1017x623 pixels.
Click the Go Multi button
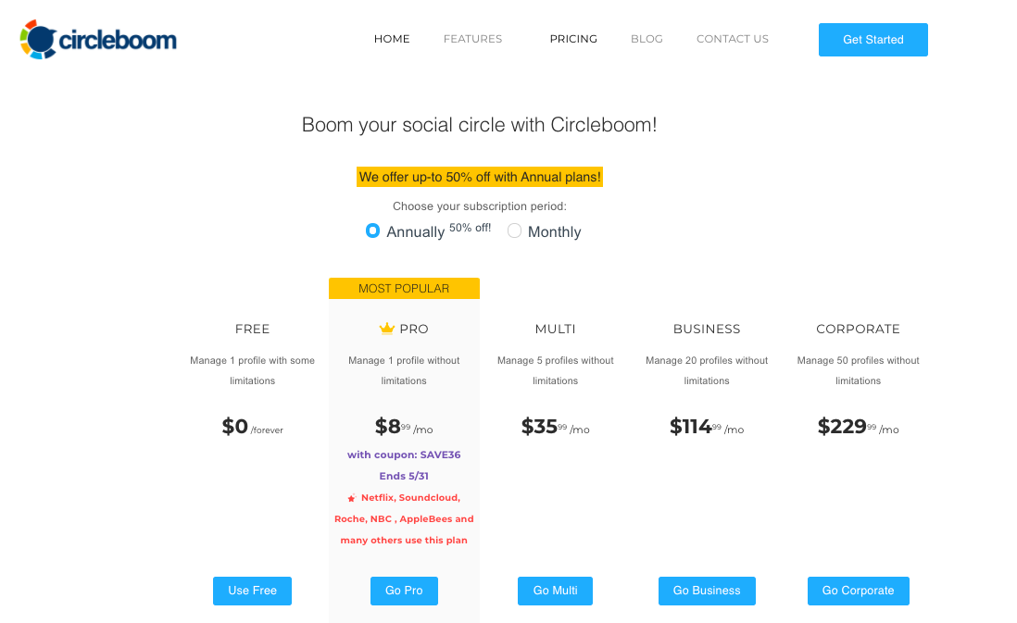[x=555, y=591]
